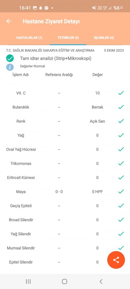Image resolution: width=130 pixels, height=289 pixels.
Task: Tap the Değerler Normal label
Action: pyautogui.click(x=32, y=66)
